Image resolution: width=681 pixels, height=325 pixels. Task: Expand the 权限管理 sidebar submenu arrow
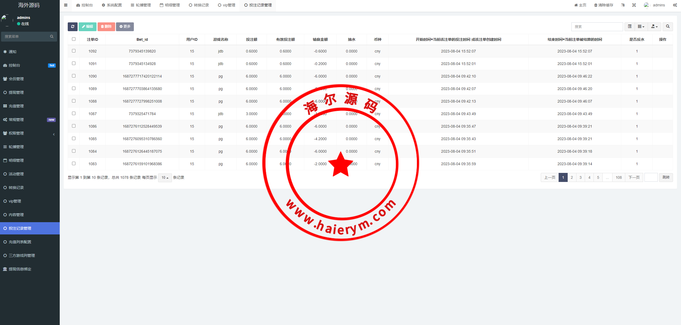(x=54, y=134)
